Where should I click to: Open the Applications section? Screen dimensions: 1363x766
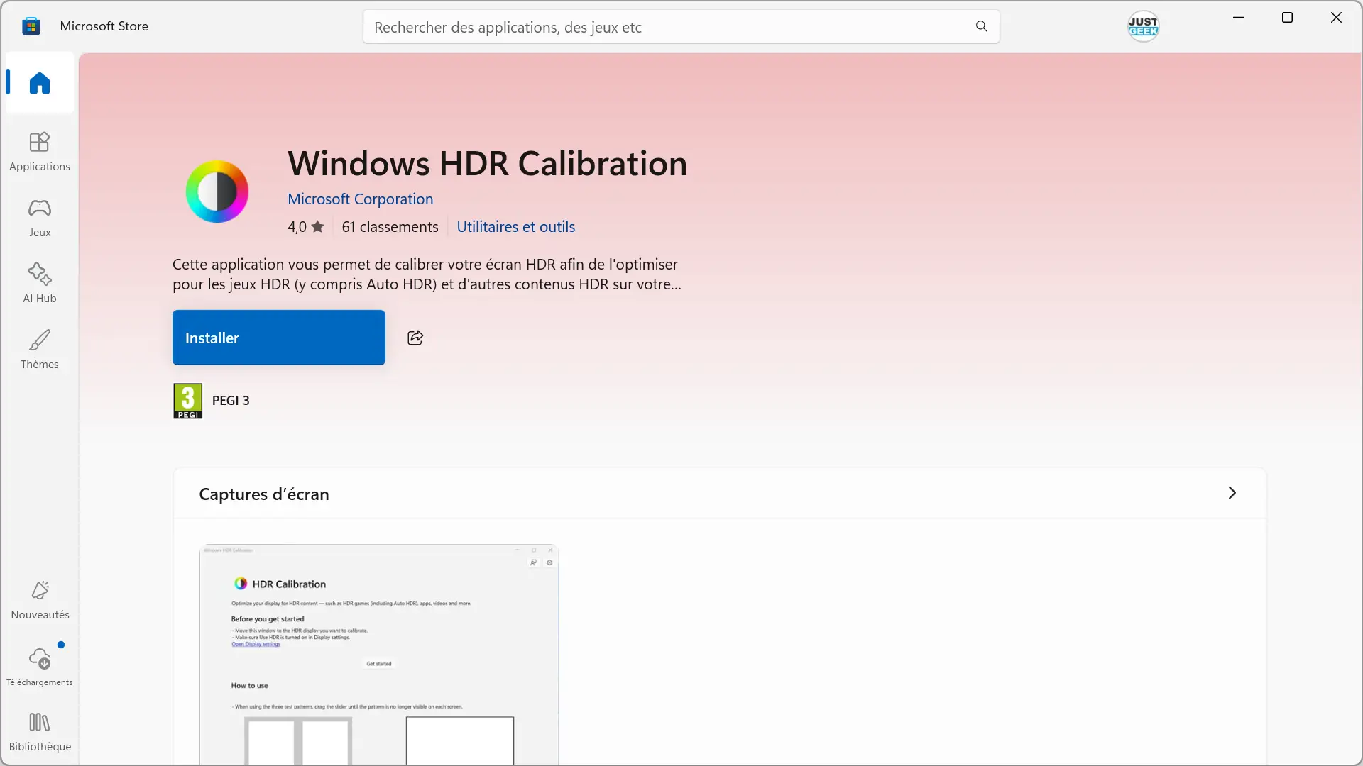pyautogui.click(x=40, y=151)
